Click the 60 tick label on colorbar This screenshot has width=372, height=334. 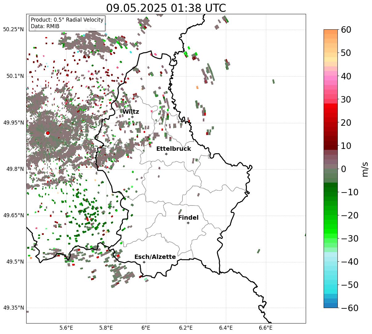point(346,30)
